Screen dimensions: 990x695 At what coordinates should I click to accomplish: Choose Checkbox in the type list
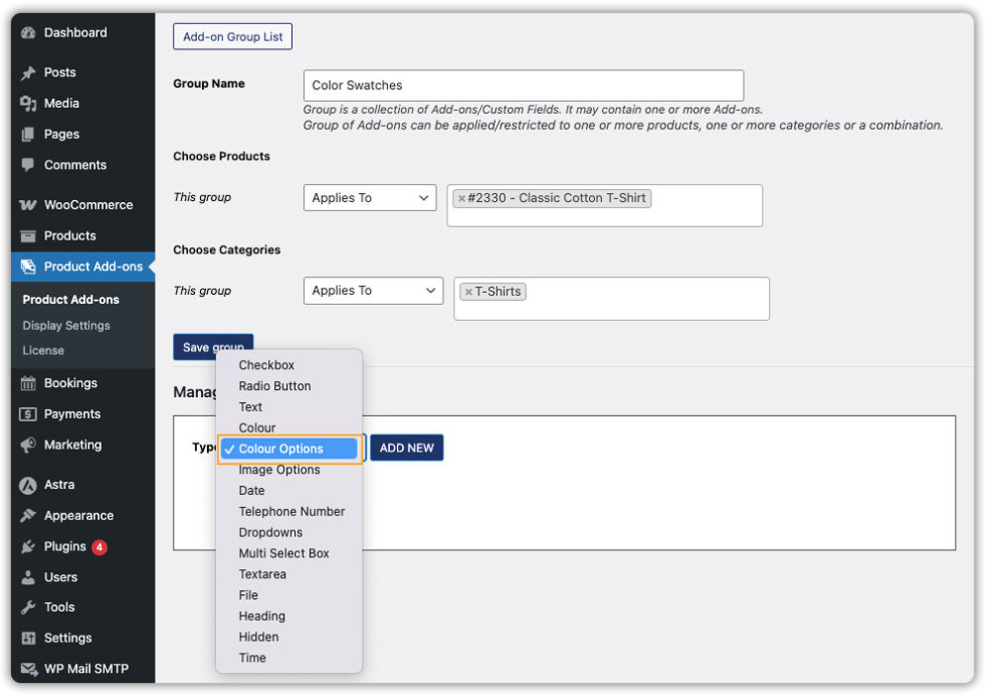click(x=266, y=365)
